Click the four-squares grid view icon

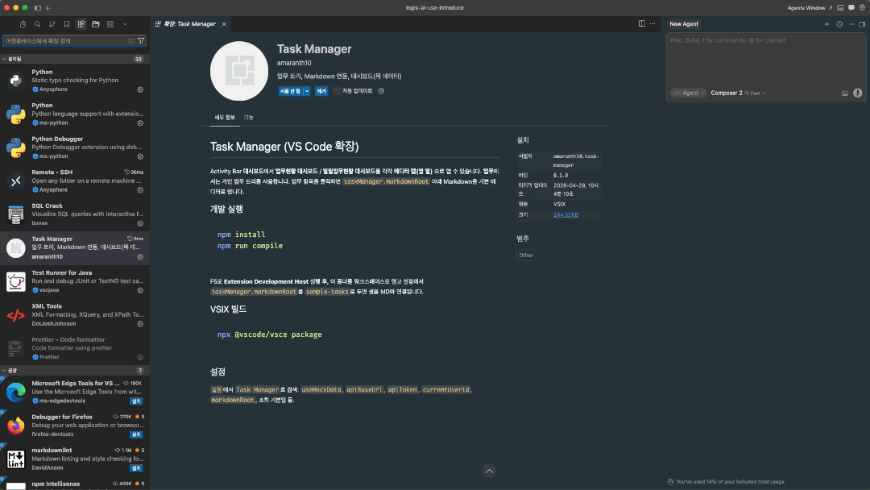point(110,24)
